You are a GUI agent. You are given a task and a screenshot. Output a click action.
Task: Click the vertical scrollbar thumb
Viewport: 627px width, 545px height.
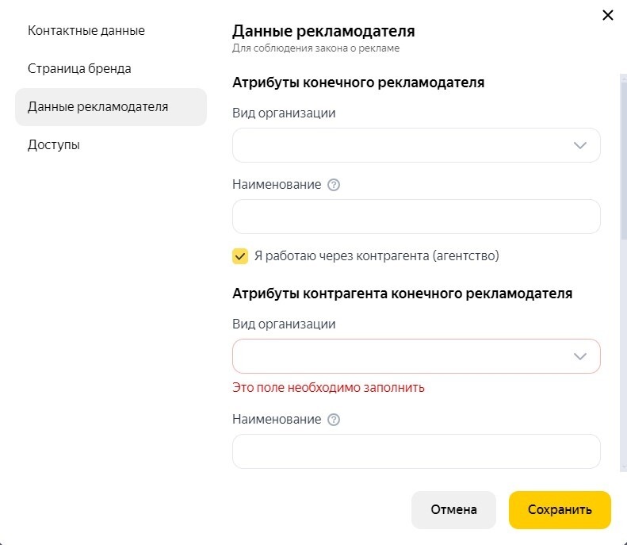[x=624, y=160]
